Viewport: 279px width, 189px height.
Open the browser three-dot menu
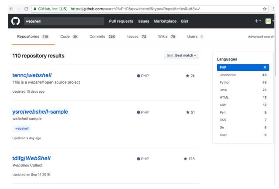click(273, 9)
